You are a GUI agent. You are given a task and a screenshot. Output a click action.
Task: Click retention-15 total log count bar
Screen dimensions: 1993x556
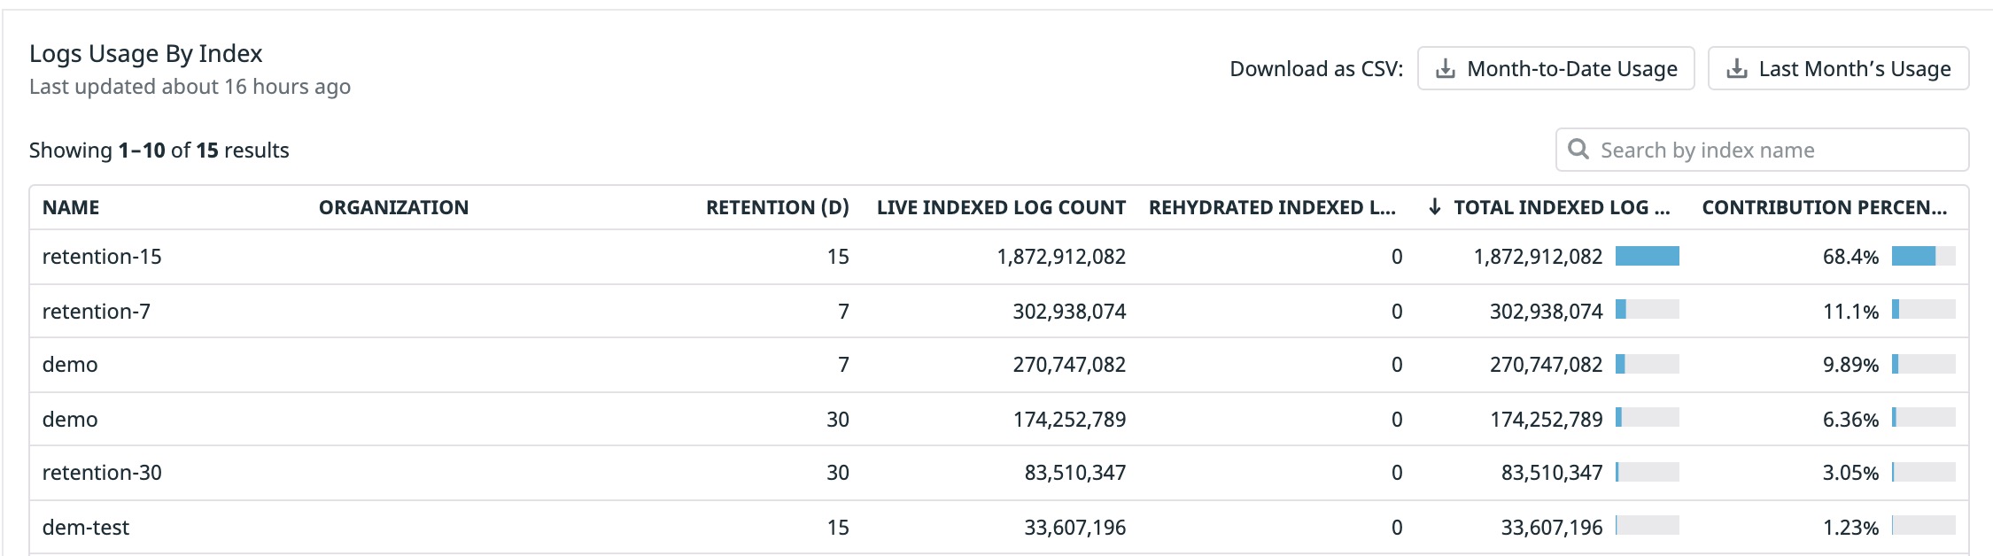point(1647,257)
